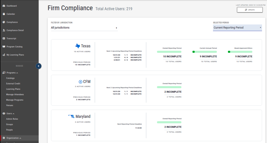Click the Maryland state flag icon

click(x=71, y=116)
